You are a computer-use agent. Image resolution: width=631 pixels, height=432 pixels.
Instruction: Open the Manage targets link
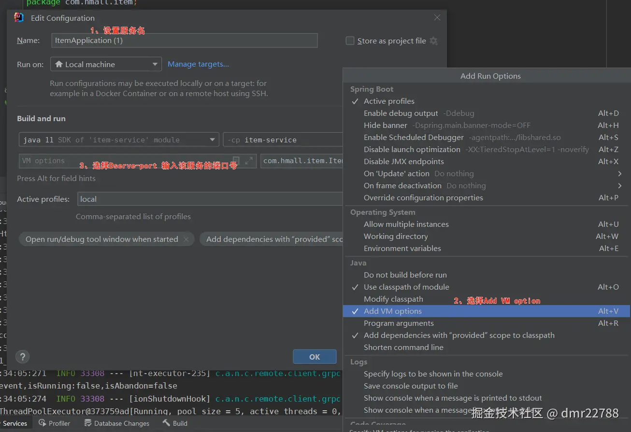[x=198, y=64]
